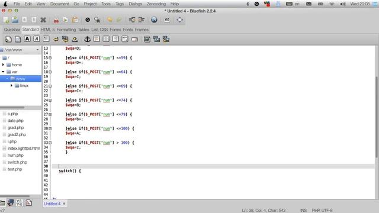The height and width of the screenshot is (213, 379).
Task: Redo the last undone change
Action: [119, 20]
